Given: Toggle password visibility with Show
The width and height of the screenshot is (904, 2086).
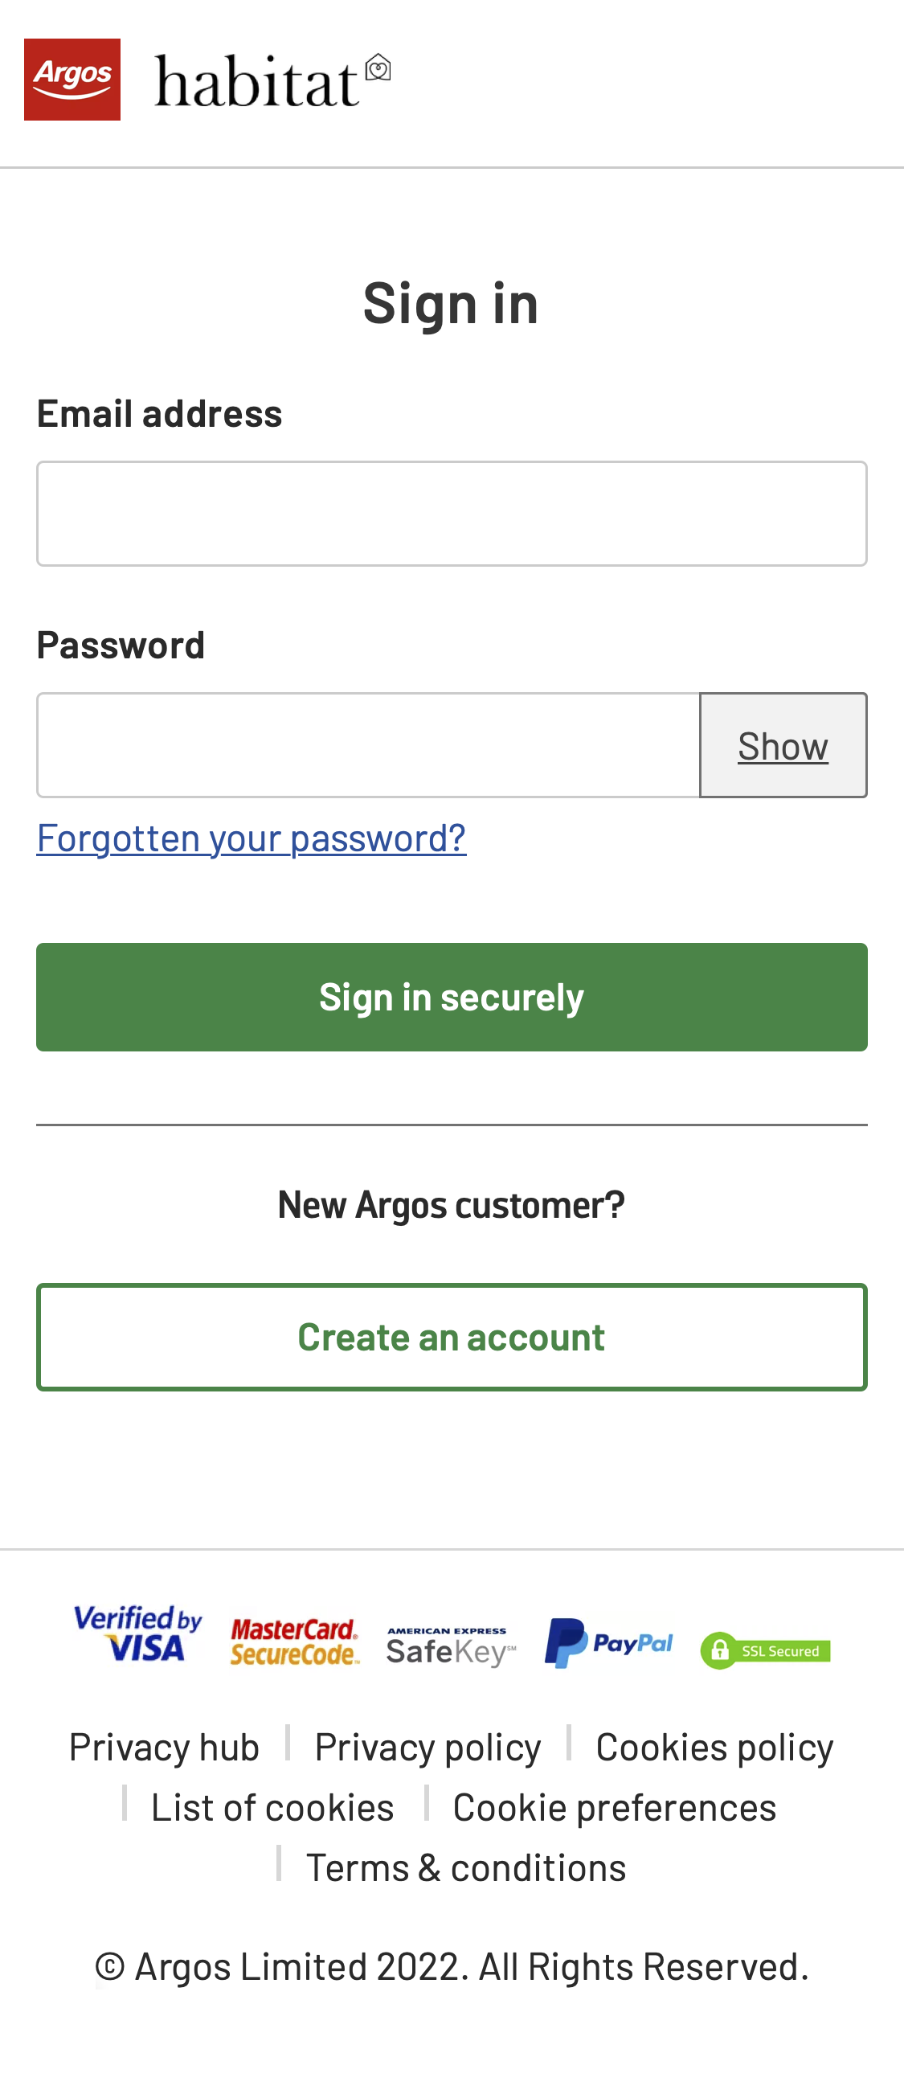Looking at the screenshot, I should (x=782, y=744).
